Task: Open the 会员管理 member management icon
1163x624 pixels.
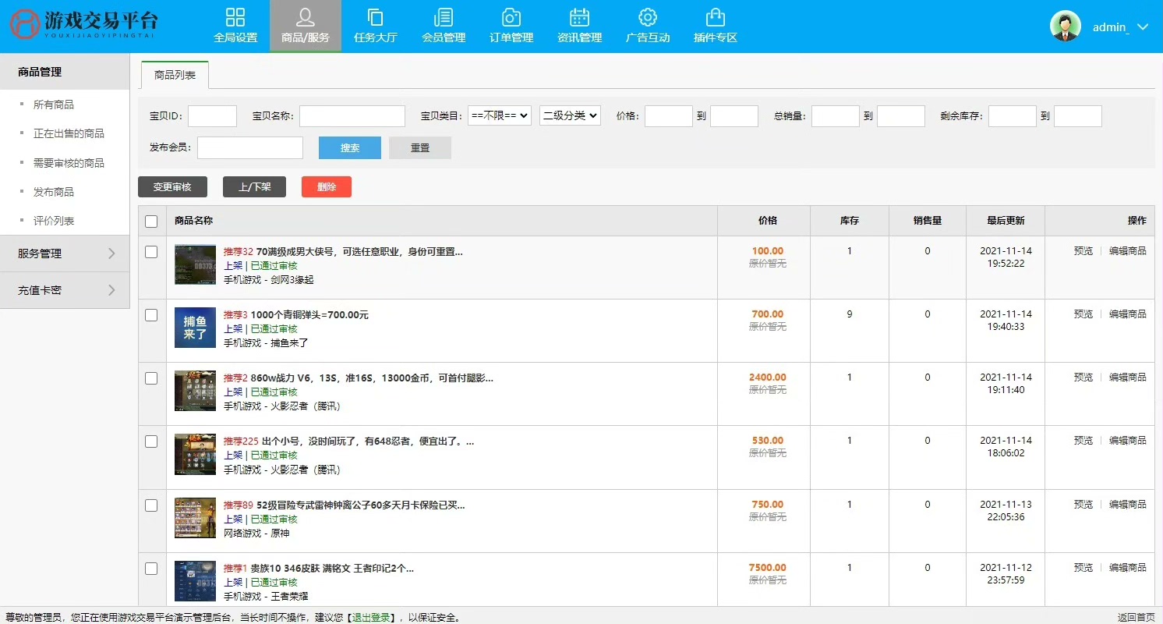Action: coord(443,18)
